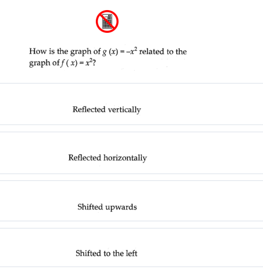Click the word "horizontally" in the second answer
The image size is (263, 274).
pos(125,158)
